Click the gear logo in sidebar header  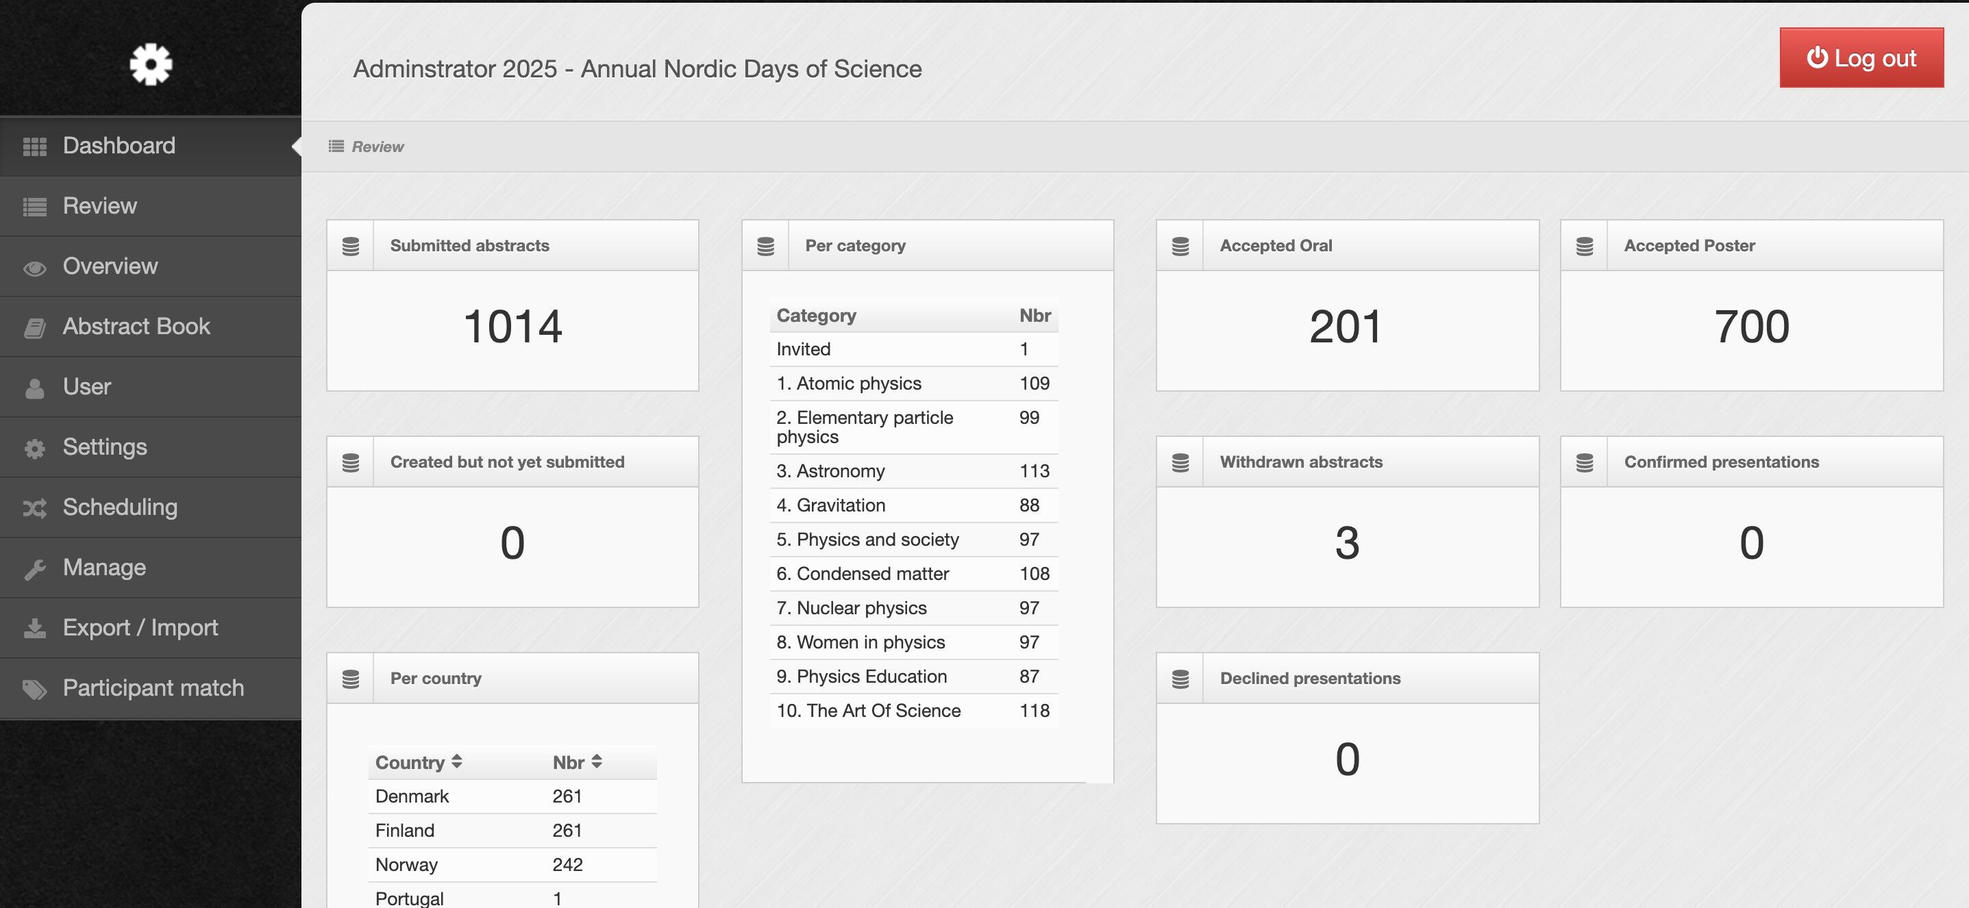click(151, 64)
